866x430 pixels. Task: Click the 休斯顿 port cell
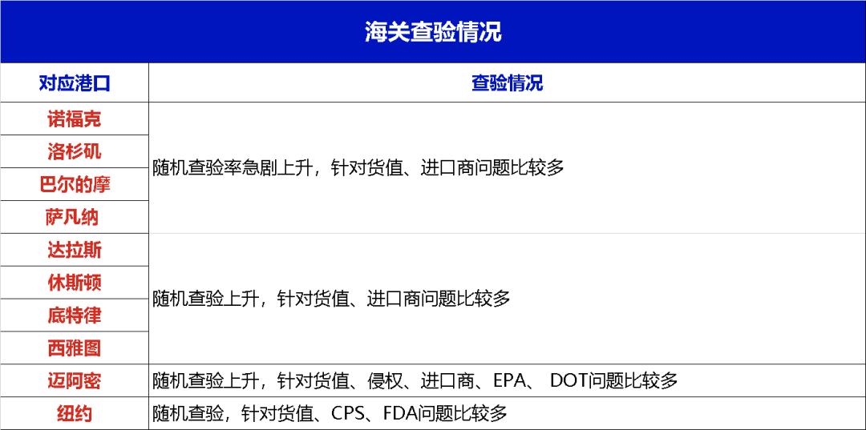[x=74, y=283]
